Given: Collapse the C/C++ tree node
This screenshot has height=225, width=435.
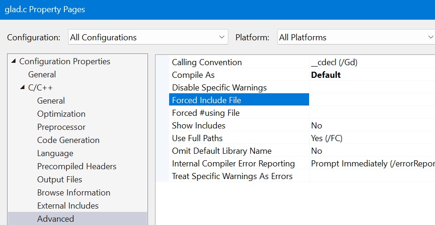Looking at the screenshot, I should (22, 88).
